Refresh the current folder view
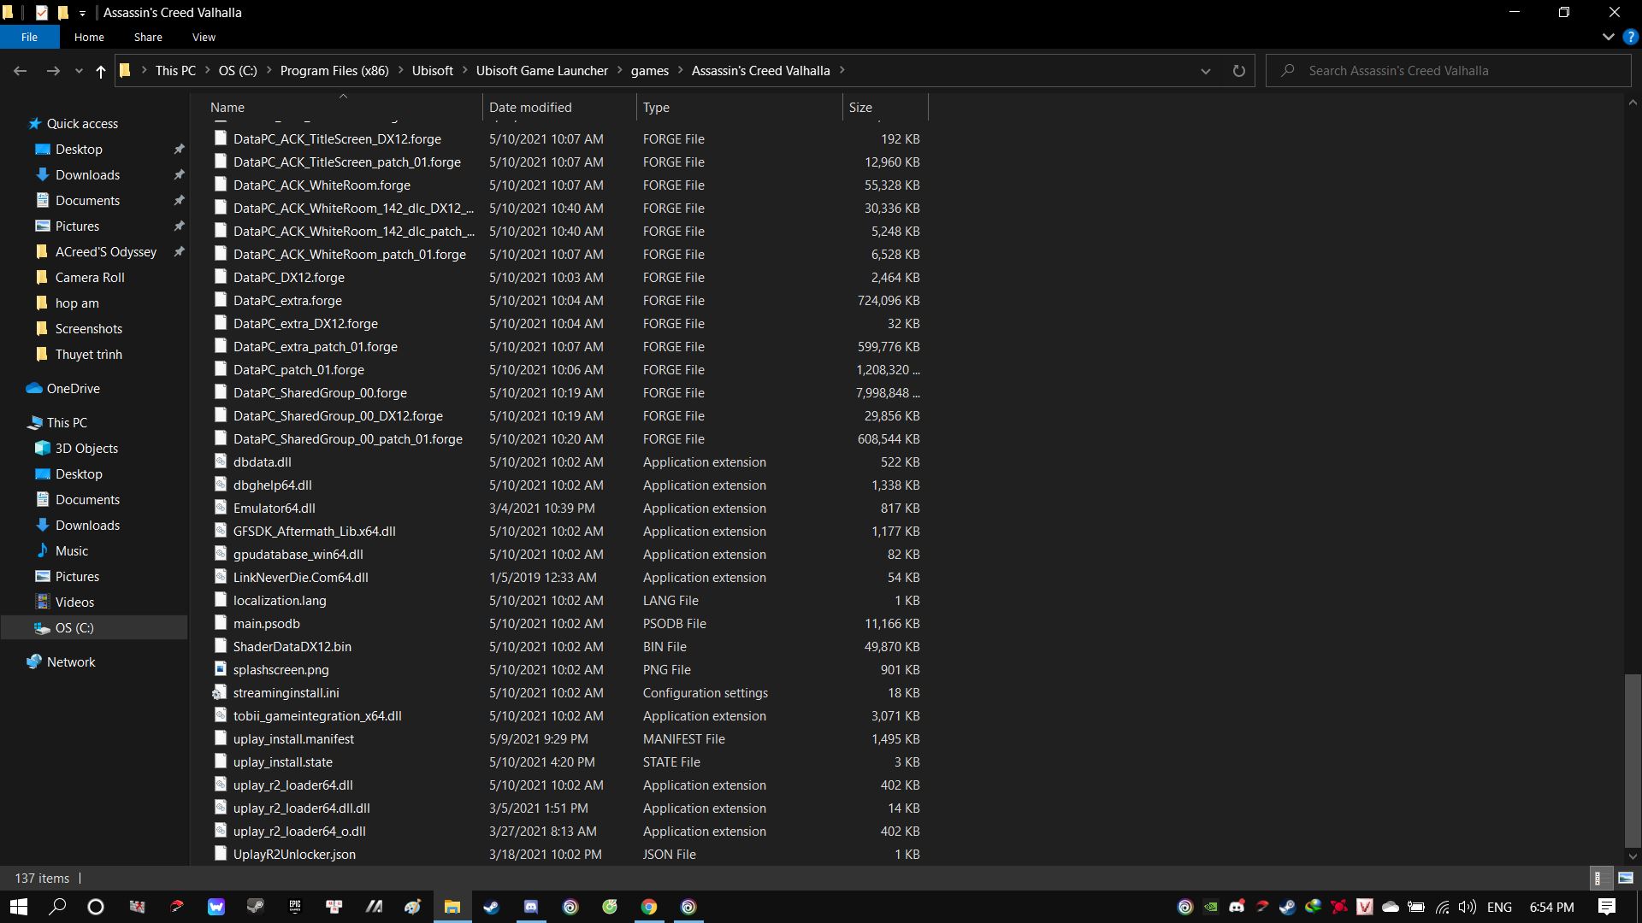Viewport: 1642px width, 923px height. coord(1238,71)
